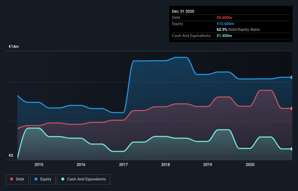The width and height of the screenshot is (298, 191).
Task: Click the €6.600m debt value
Action: point(224,17)
